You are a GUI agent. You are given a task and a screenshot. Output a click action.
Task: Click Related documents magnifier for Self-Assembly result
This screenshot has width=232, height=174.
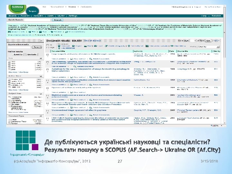click(x=75, y=67)
